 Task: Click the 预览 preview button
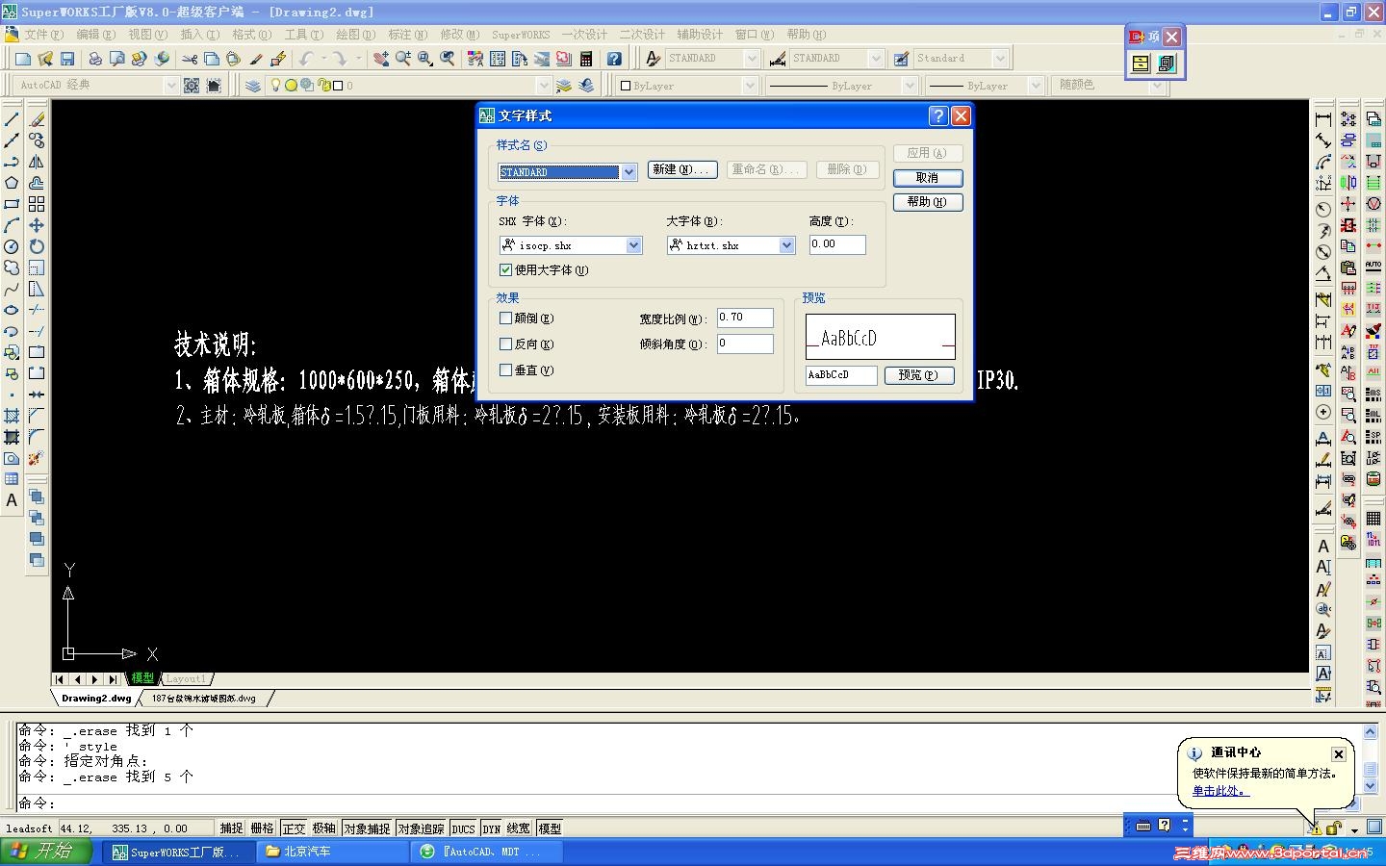(919, 375)
